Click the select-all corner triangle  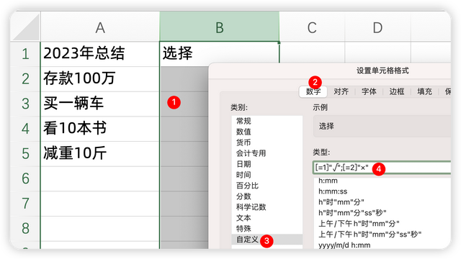26,27
